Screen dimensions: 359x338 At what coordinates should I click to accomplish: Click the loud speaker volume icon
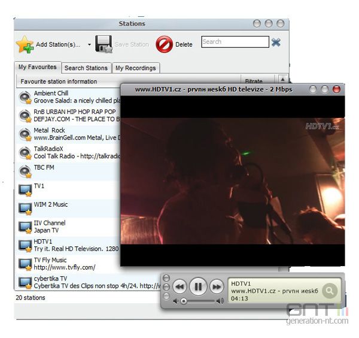(x=220, y=301)
